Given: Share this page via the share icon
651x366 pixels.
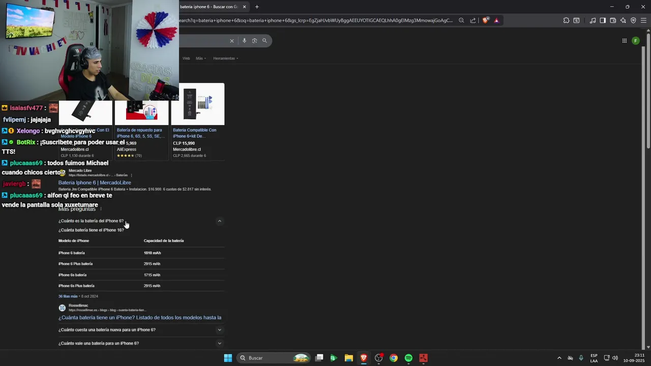Looking at the screenshot, I should tap(473, 20).
